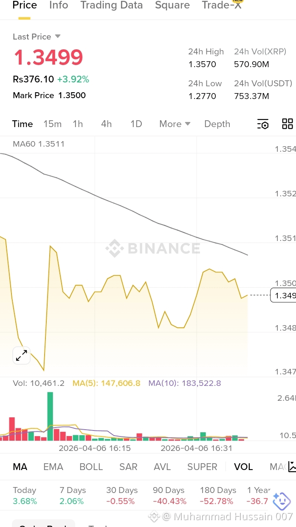Toggle the VOL indicator

[243, 467]
